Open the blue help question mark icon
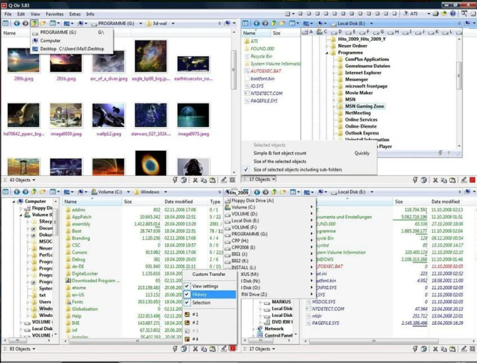The image size is (477, 363). pos(453,14)
